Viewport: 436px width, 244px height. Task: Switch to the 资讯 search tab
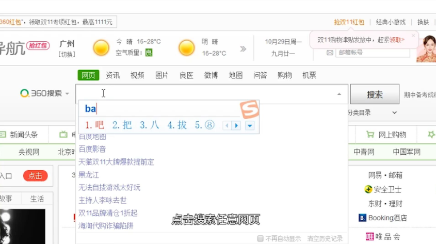pos(112,75)
